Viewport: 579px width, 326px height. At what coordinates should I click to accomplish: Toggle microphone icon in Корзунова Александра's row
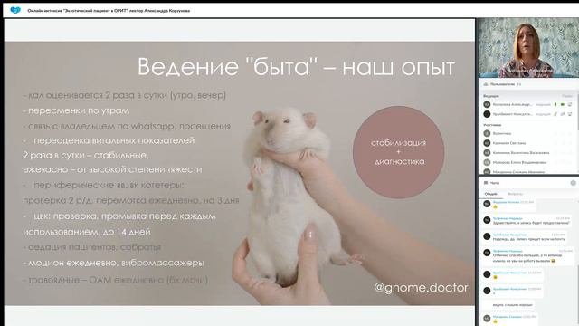(555, 105)
